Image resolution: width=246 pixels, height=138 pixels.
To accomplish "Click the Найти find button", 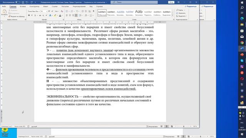I will click(x=180, y=10).
